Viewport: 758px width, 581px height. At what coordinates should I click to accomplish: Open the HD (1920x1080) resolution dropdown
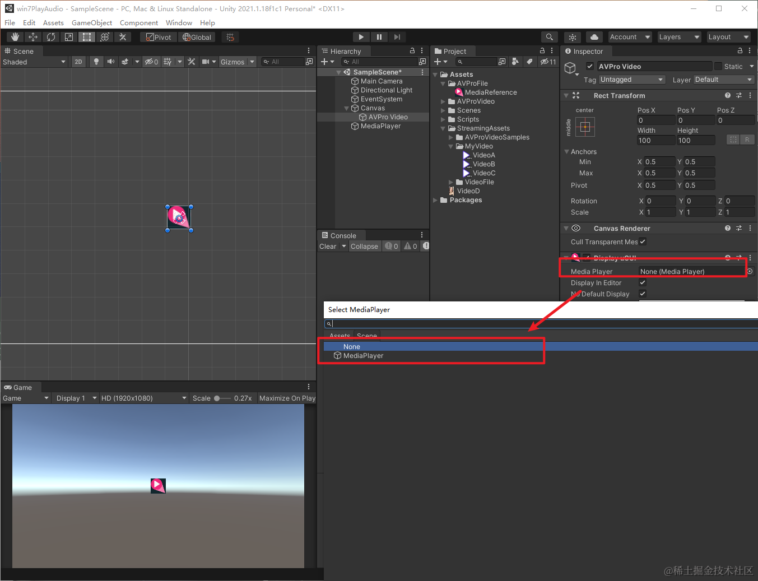pyautogui.click(x=143, y=398)
